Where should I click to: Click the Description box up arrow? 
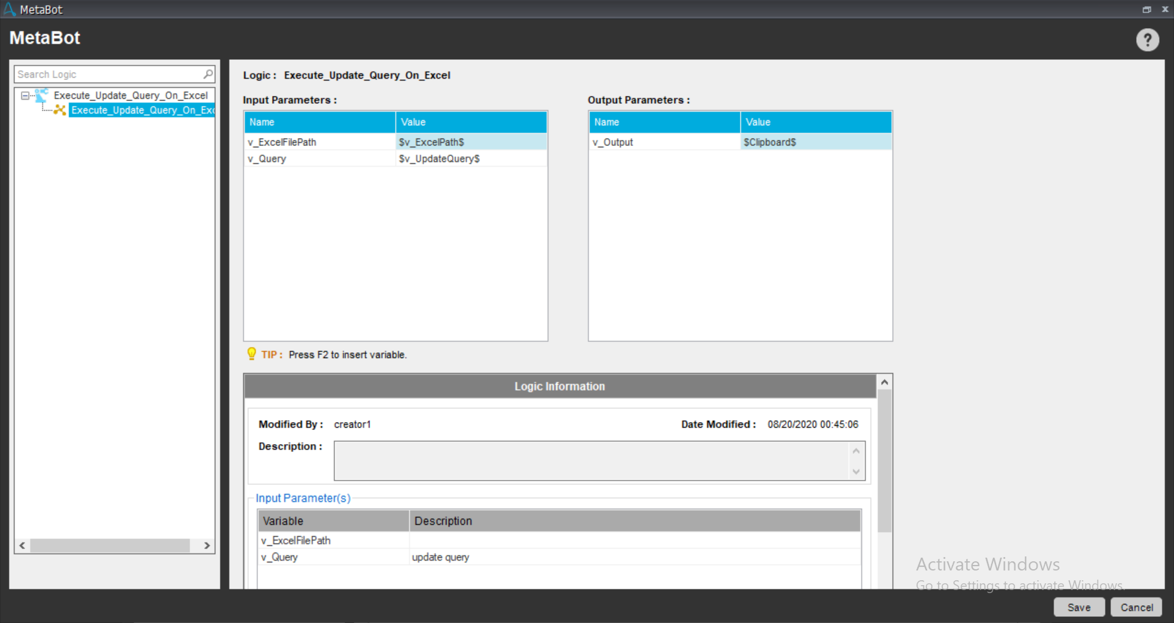[x=855, y=451]
